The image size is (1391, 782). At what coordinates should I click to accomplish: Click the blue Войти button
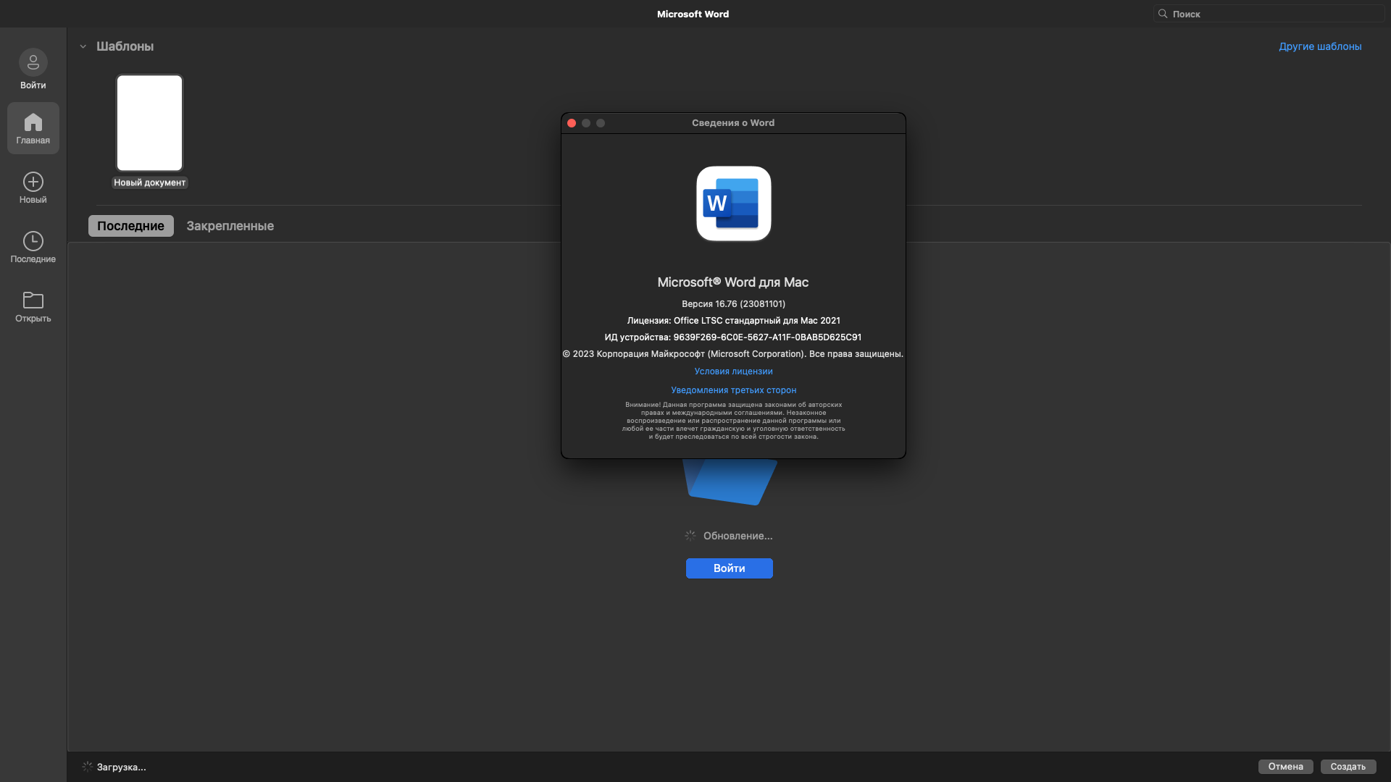(x=730, y=568)
